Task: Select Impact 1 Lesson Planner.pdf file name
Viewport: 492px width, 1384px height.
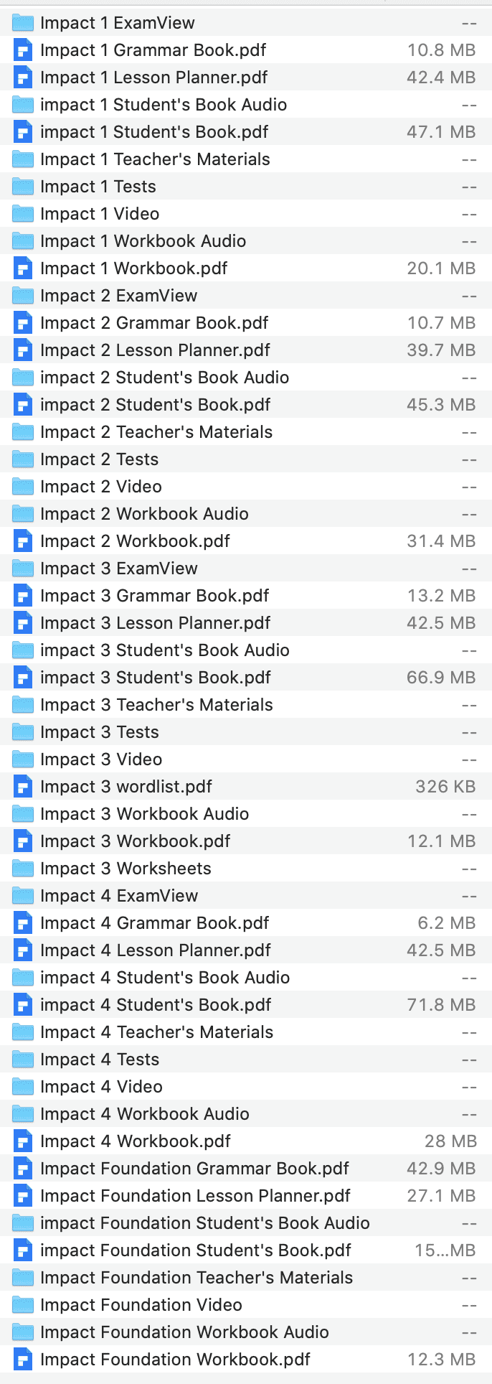Action: (153, 78)
